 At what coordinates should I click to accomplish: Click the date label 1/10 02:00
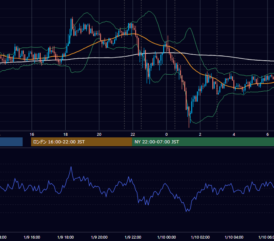200,237
